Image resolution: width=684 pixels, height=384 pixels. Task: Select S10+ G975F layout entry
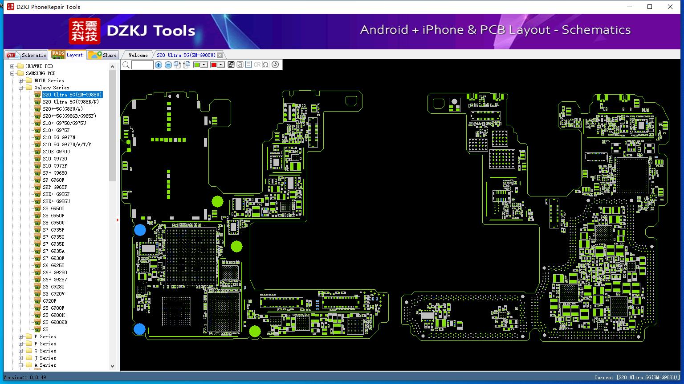pyautogui.click(x=56, y=130)
